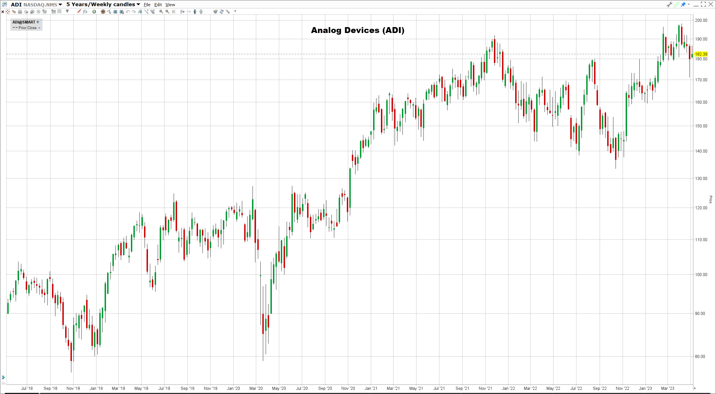716x394 pixels.
Task: Select the brown arrow pointer tool
Action: point(14,12)
